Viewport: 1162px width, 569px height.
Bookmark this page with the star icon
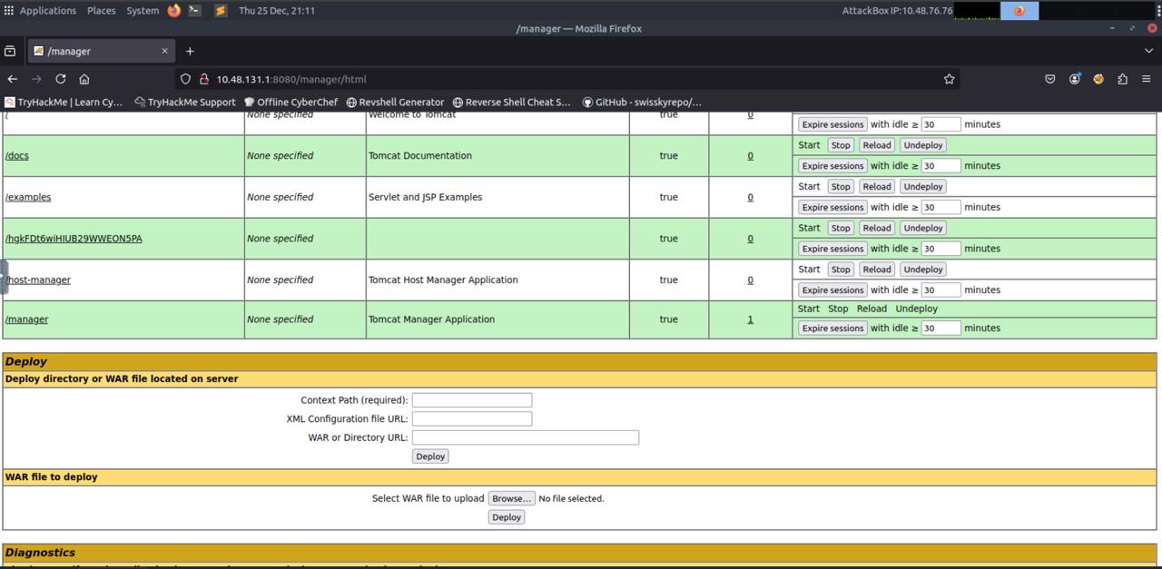pos(949,79)
